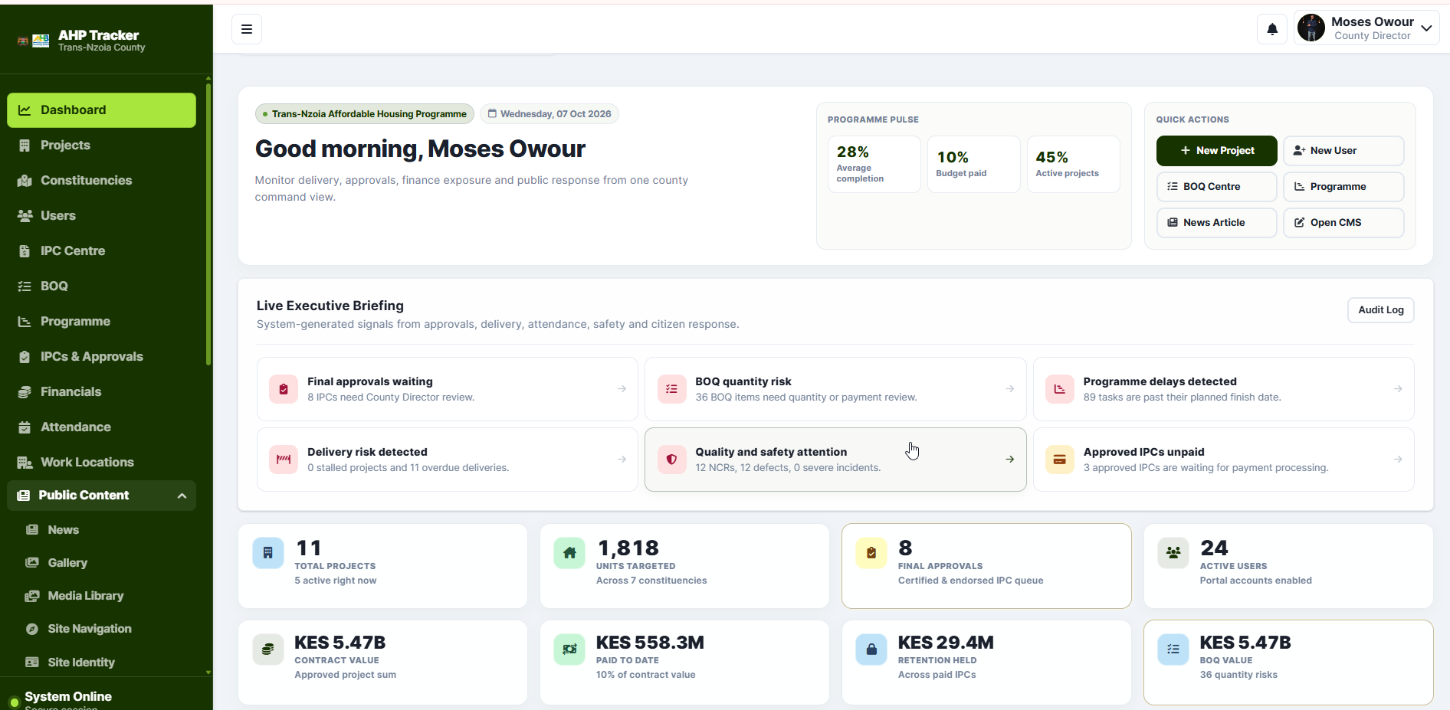Click the News newspaper icon in sidebar
Screen dimensions: 1450x710
click(x=32, y=530)
